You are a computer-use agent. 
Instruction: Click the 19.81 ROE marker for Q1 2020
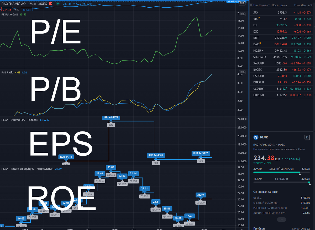pyautogui.click(x=166, y=208)
